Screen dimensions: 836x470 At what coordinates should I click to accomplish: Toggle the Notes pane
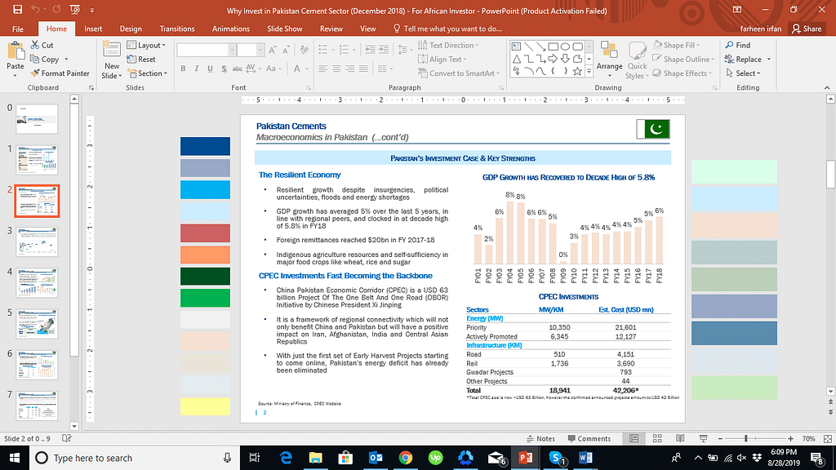(540, 438)
